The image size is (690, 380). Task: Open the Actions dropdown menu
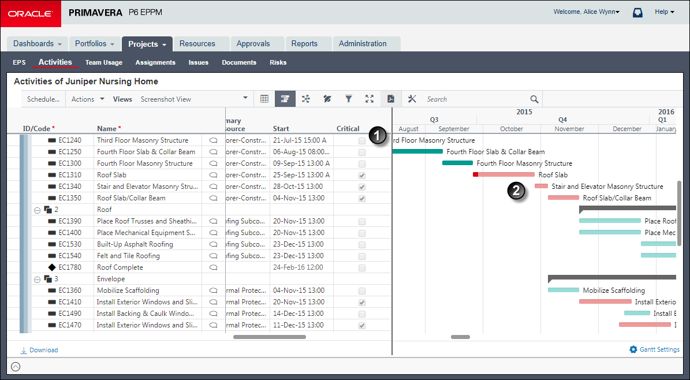point(88,99)
